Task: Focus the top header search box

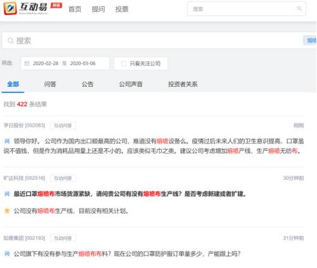Action: tap(247, 9)
